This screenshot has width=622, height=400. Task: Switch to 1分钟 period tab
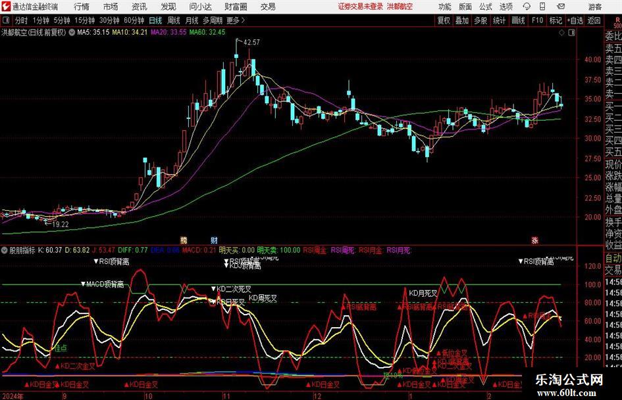[x=40, y=20]
